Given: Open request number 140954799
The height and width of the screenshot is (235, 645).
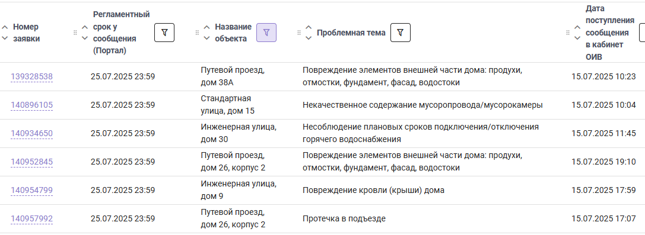Looking at the screenshot, I should [31, 190].
